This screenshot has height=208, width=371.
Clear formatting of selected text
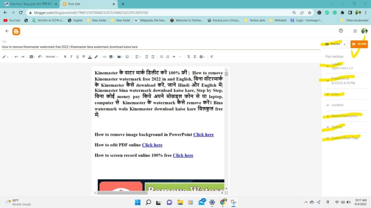[x=212, y=57]
